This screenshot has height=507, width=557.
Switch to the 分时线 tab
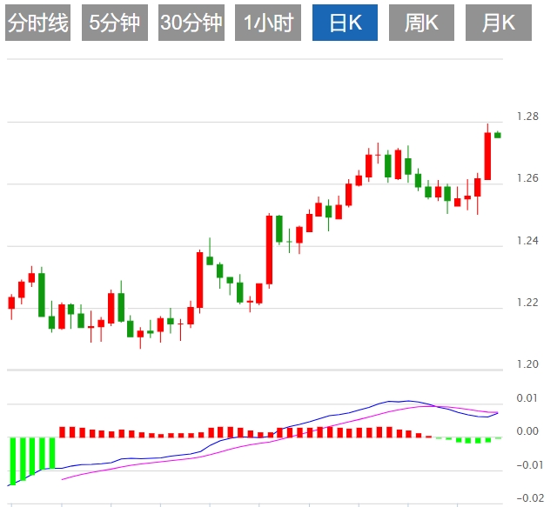[37, 23]
